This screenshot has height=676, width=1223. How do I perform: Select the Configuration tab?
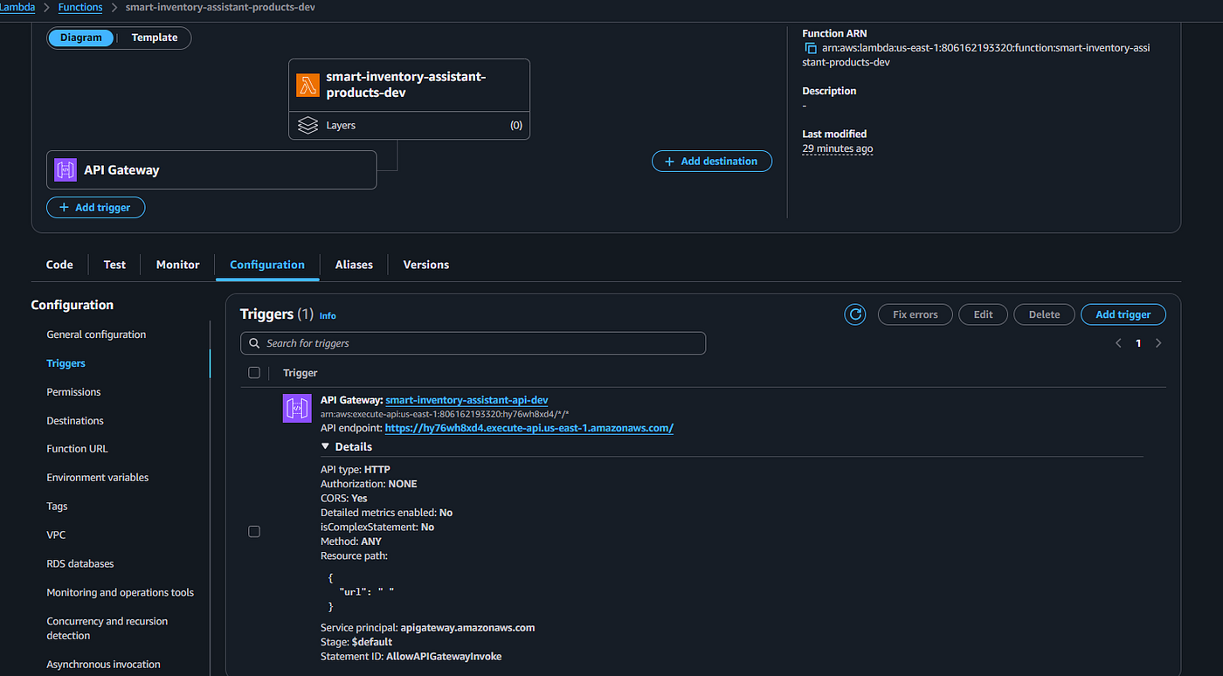pos(267,265)
